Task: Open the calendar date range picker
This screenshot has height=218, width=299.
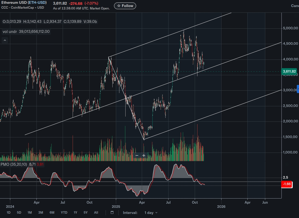Action: tap(112, 213)
